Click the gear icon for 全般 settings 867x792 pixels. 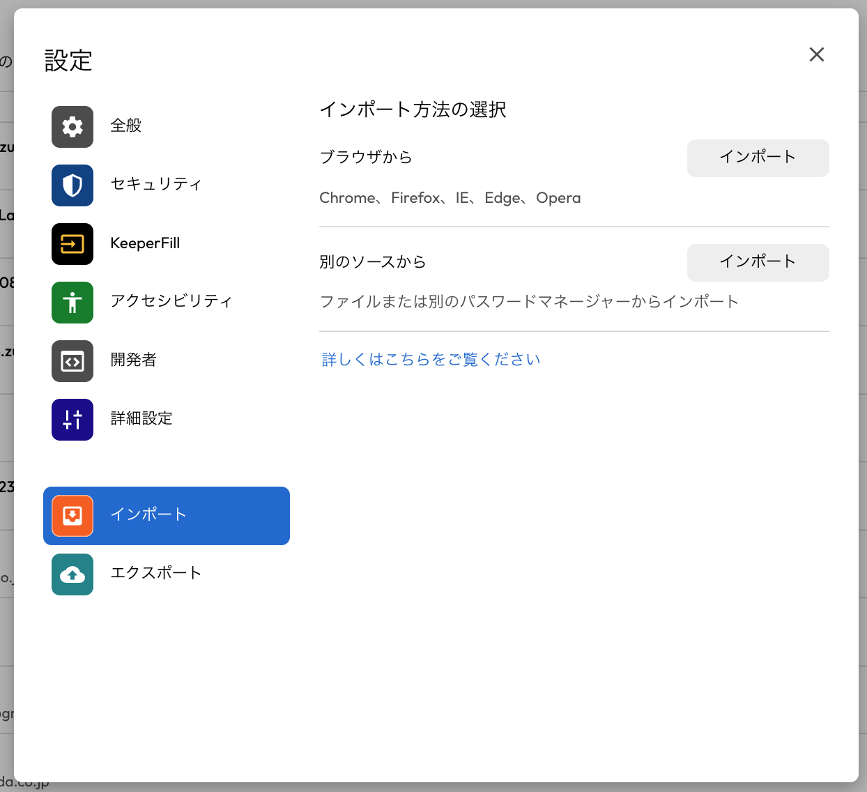[72, 127]
